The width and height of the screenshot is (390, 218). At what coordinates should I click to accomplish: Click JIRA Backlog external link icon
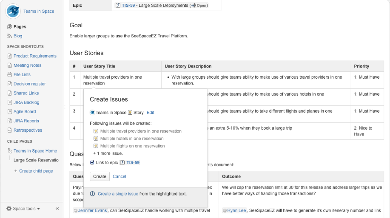click(10, 102)
